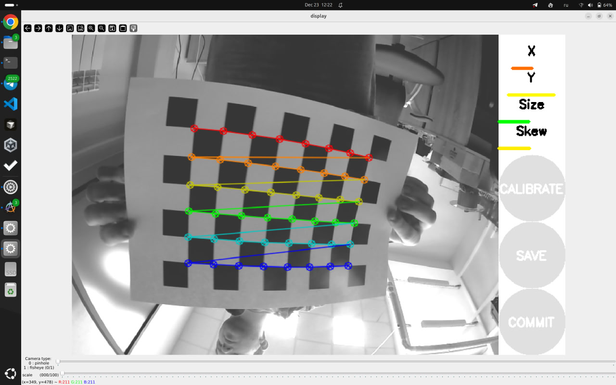This screenshot has width=616, height=385.
Task: Click the pan right arrow in toolbar
Action: [x=38, y=28]
